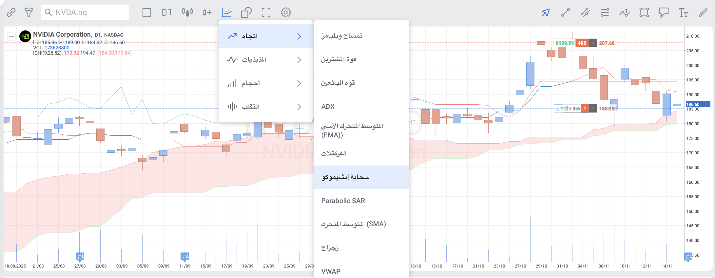The width and height of the screenshot is (715, 278).
Task: Click the 210.00 price axis label
Action: (x=693, y=36)
